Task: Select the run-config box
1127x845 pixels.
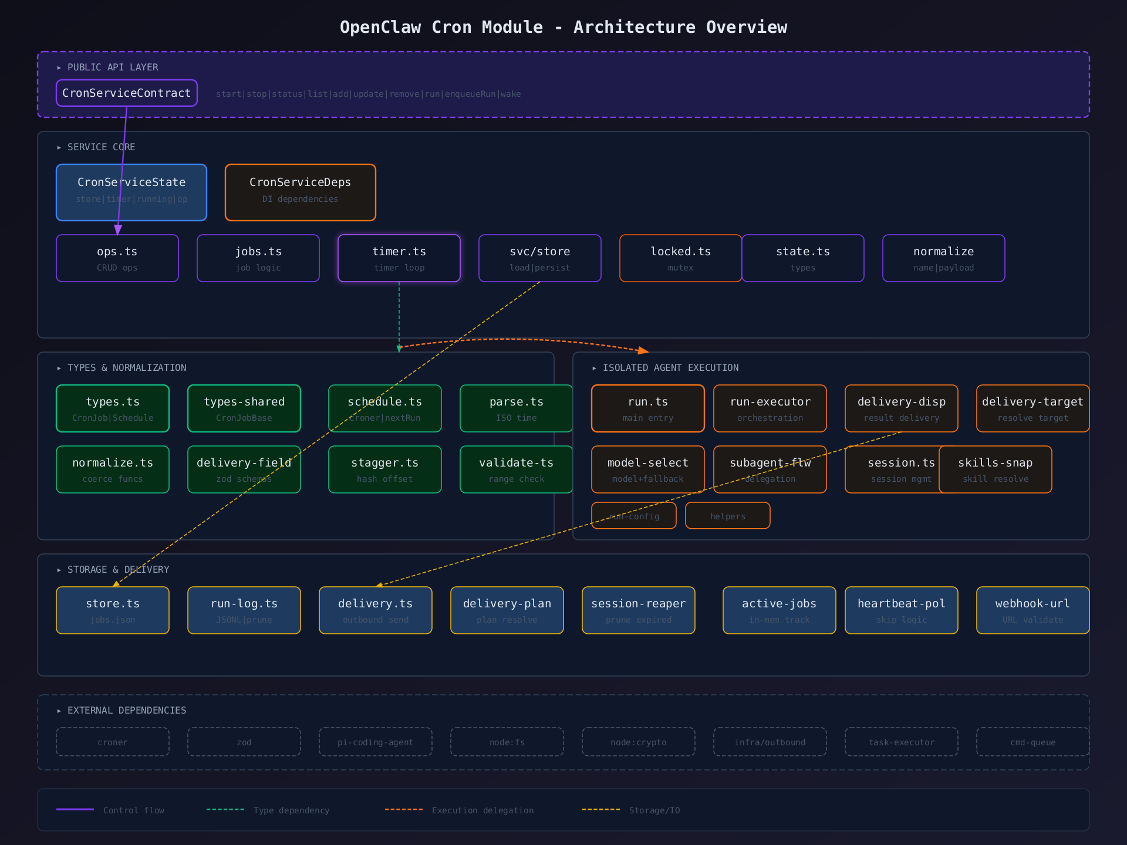Action: [x=634, y=516]
